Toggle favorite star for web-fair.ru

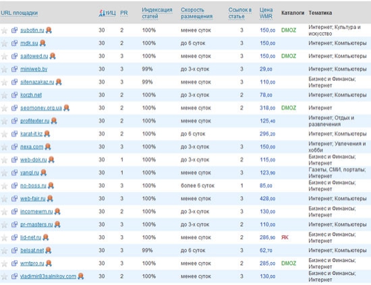click(x=4, y=199)
